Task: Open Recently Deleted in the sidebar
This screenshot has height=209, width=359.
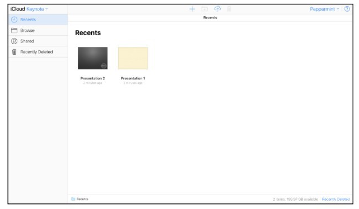Action: (38, 52)
